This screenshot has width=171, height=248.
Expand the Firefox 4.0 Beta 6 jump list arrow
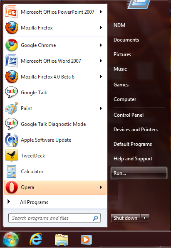[x=101, y=77]
